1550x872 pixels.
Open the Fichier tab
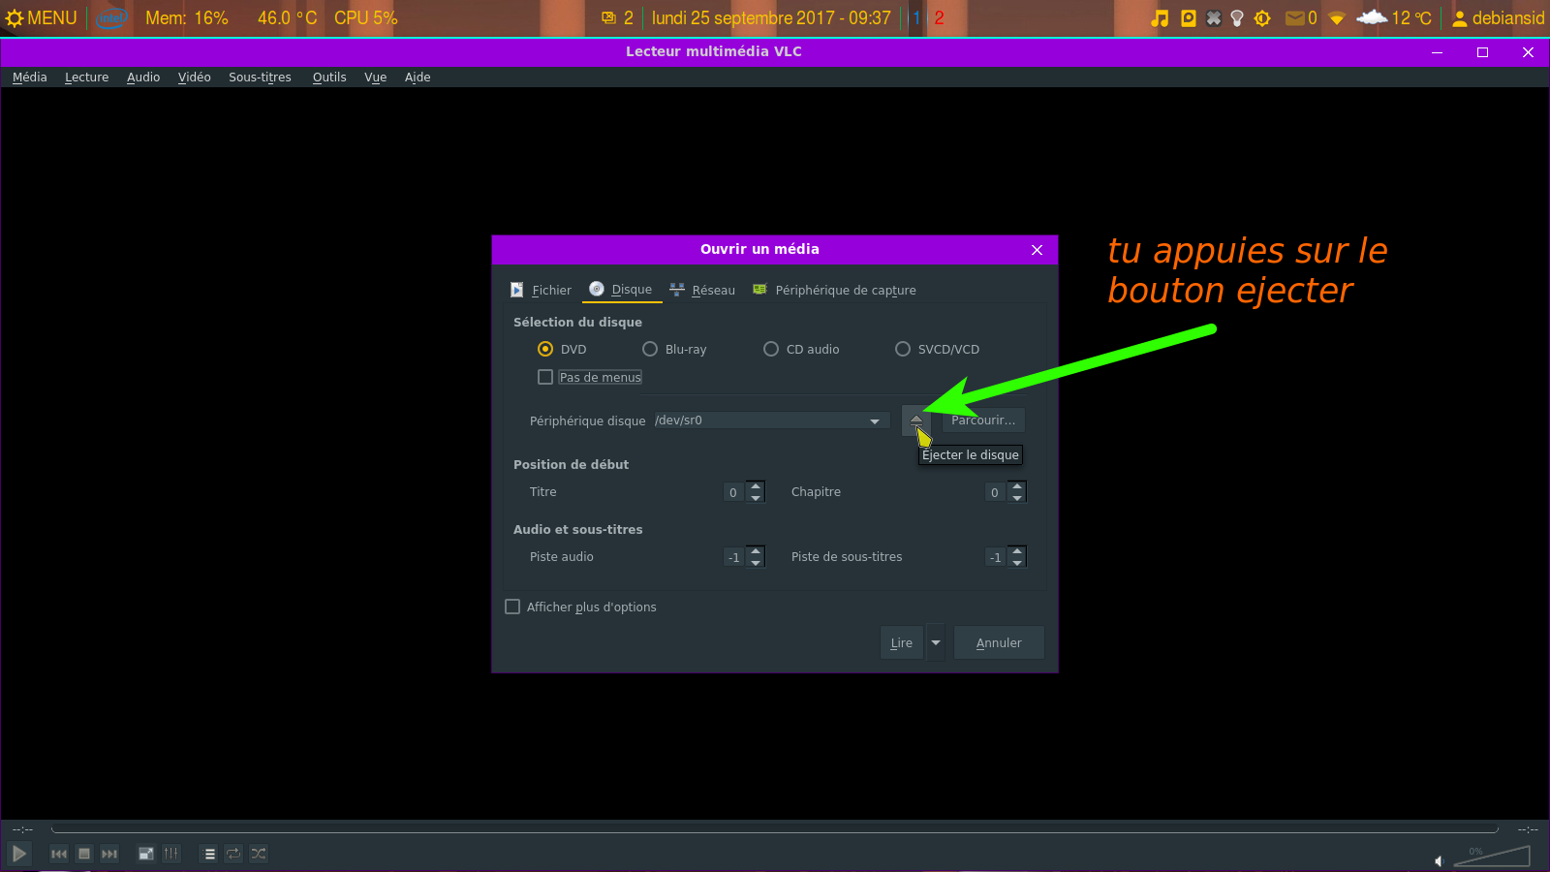click(541, 290)
